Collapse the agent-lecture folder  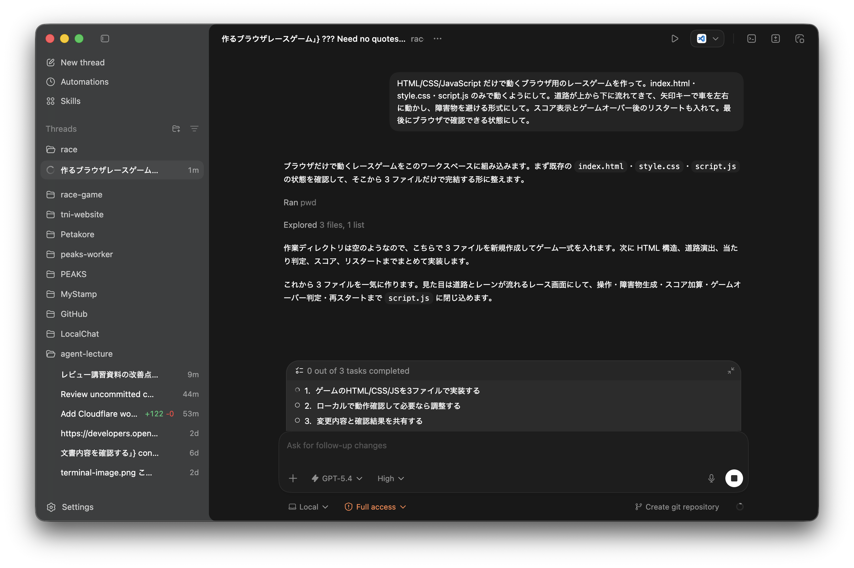(122, 354)
